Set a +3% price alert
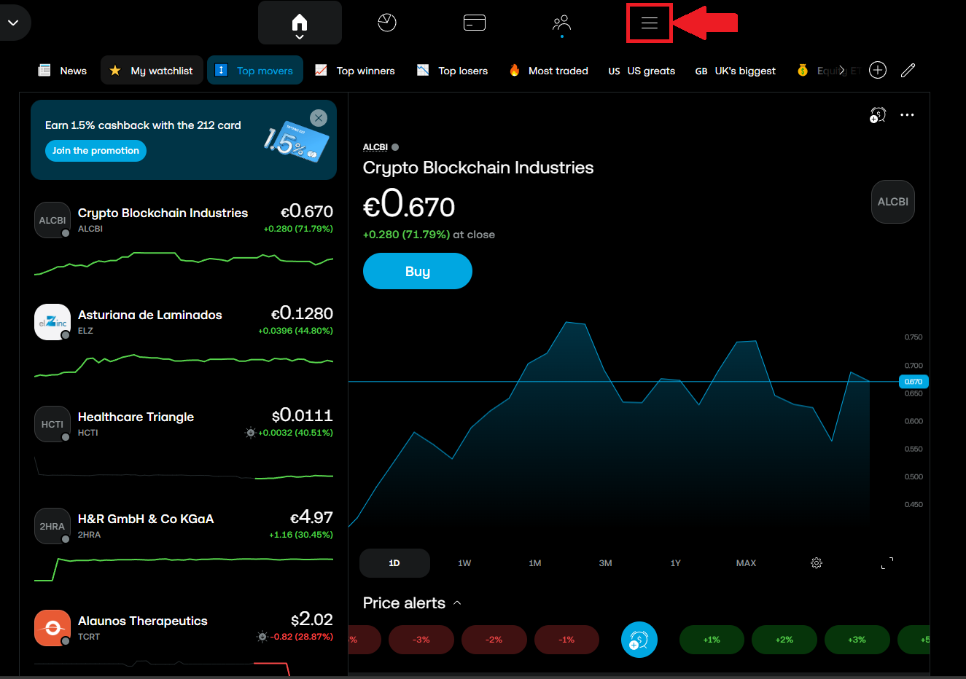Image resolution: width=966 pixels, height=679 pixels. point(857,640)
